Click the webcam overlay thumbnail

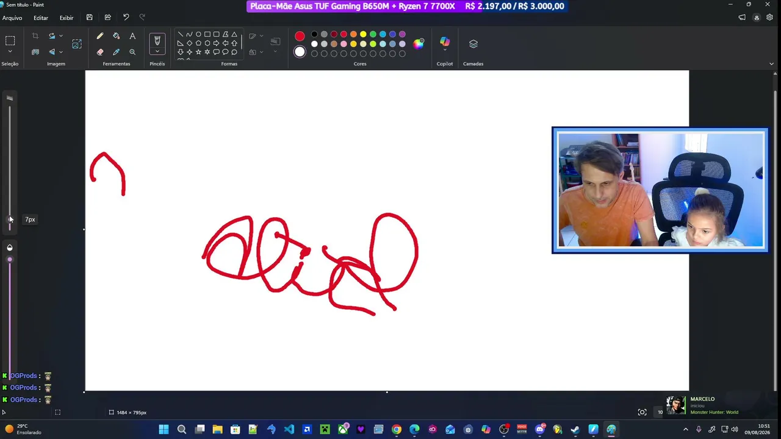pyautogui.click(x=660, y=190)
